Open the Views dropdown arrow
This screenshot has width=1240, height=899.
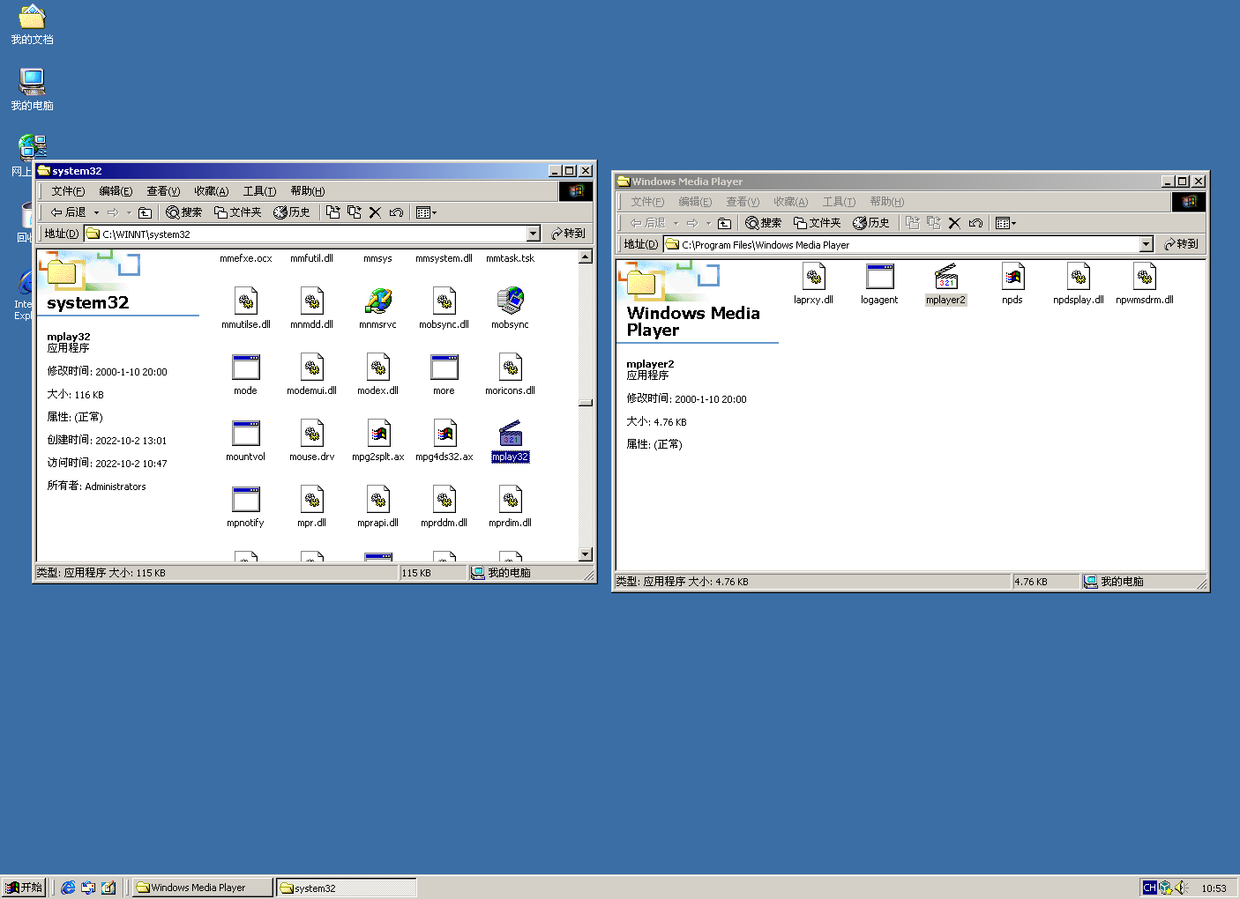[x=434, y=212]
